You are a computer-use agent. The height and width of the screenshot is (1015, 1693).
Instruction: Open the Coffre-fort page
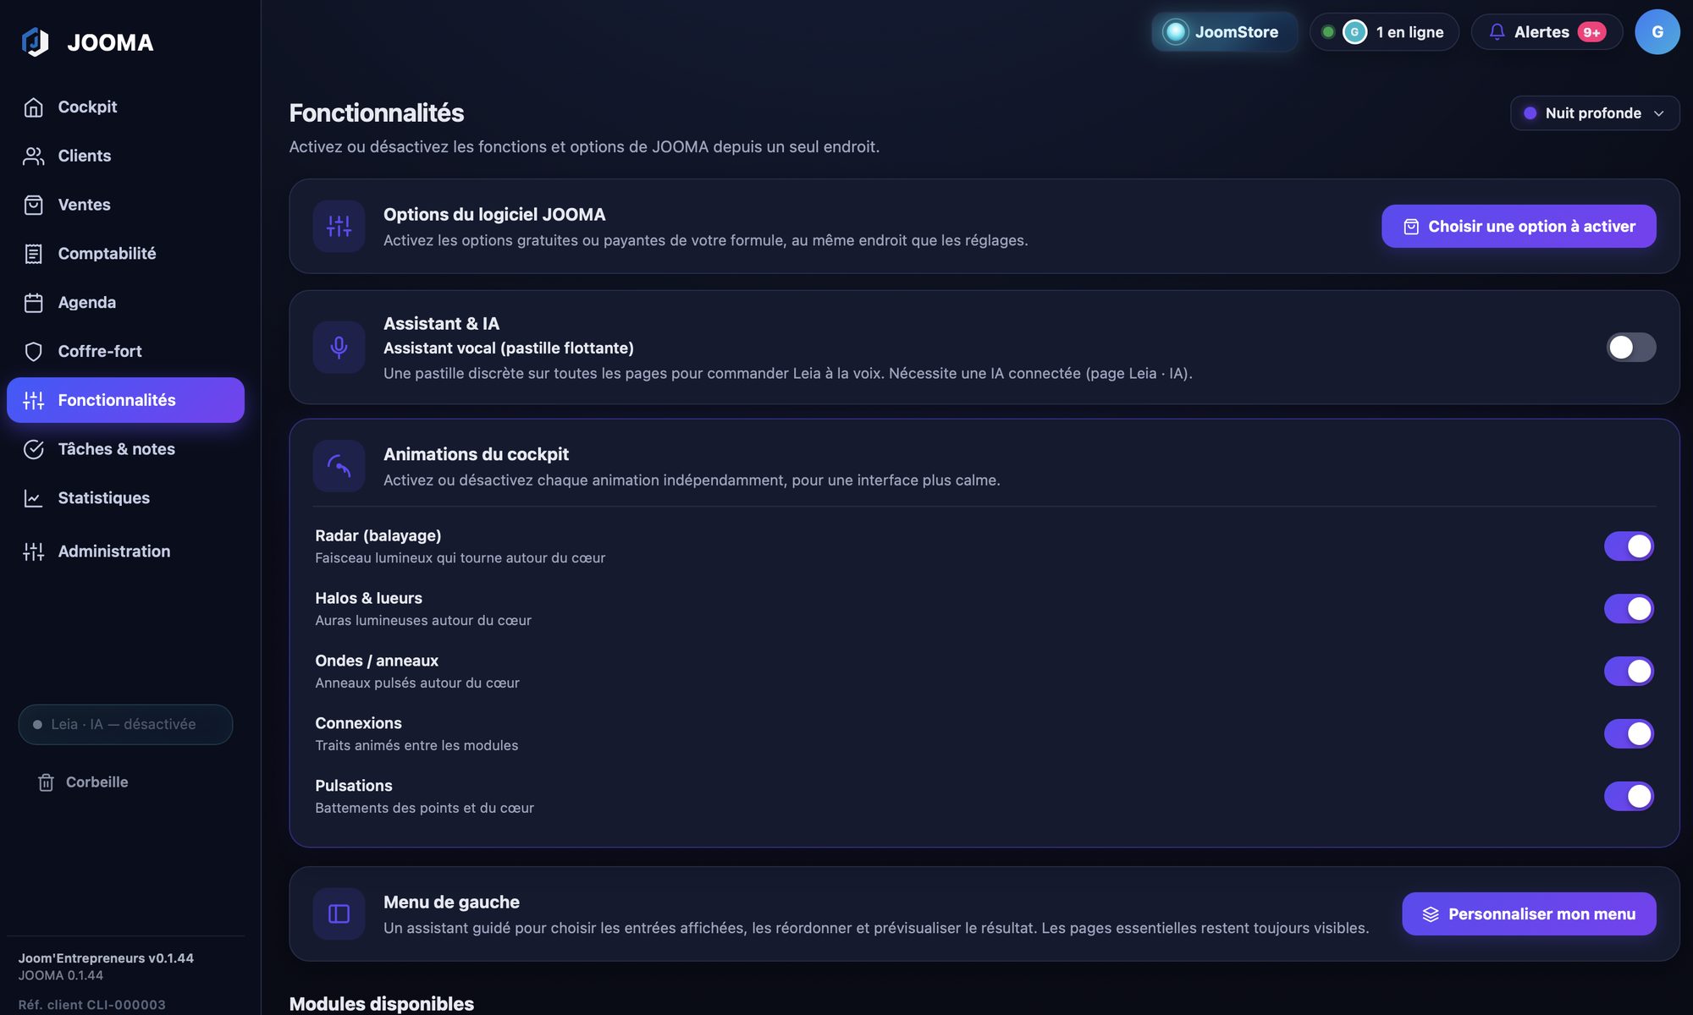[x=125, y=352]
